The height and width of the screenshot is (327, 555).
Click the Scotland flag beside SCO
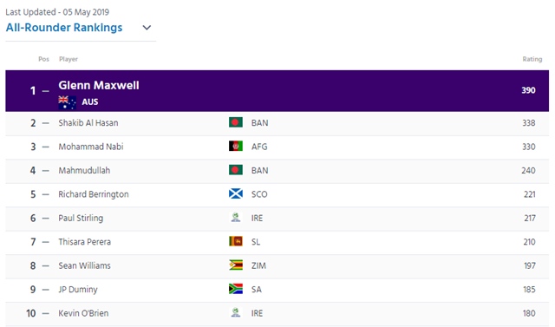click(x=236, y=194)
